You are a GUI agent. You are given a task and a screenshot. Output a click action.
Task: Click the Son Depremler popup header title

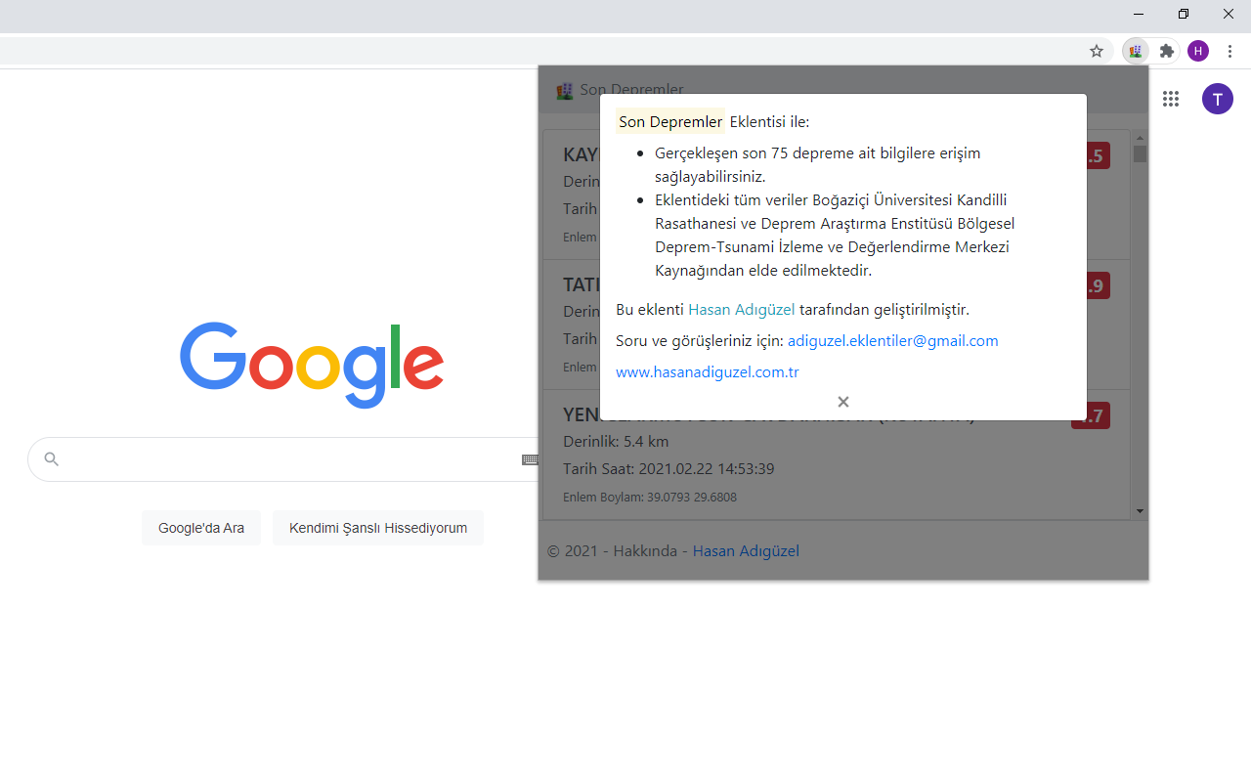coord(631,90)
